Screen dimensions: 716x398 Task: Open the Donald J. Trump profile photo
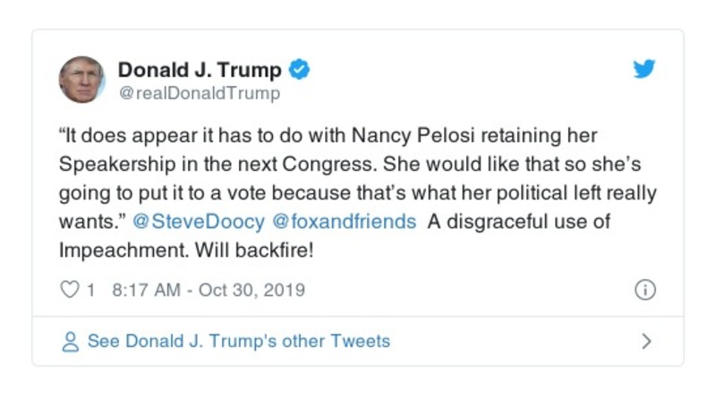pos(82,80)
